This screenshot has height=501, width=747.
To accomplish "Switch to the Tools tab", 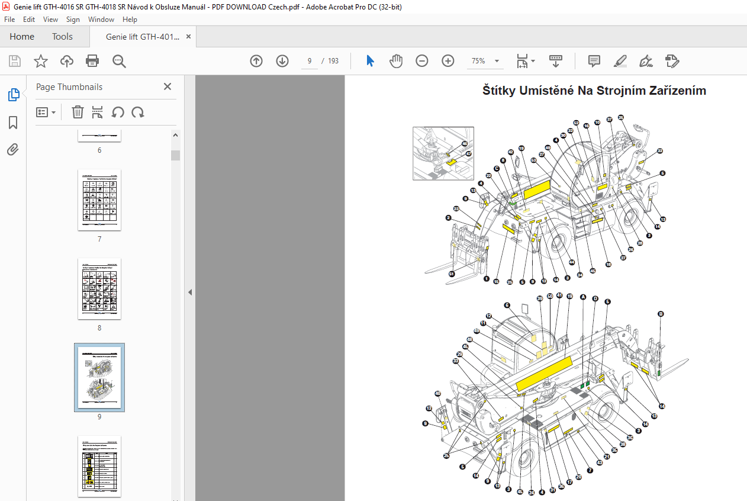I will pos(62,37).
